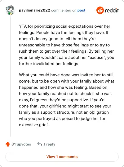Click the line "rush them to get over"

click(66, 51)
